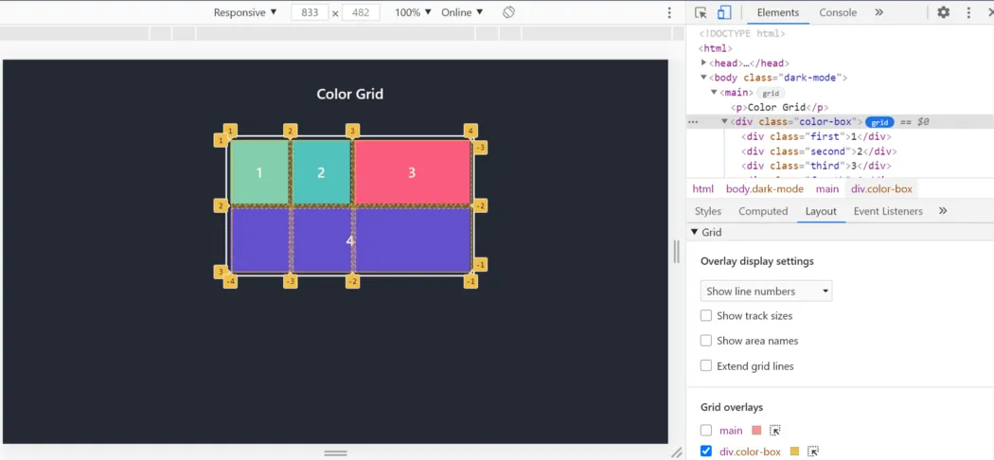Expand the head element node
The height and width of the screenshot is (460, 994).
pyautogui.click(x=703, y=62)
